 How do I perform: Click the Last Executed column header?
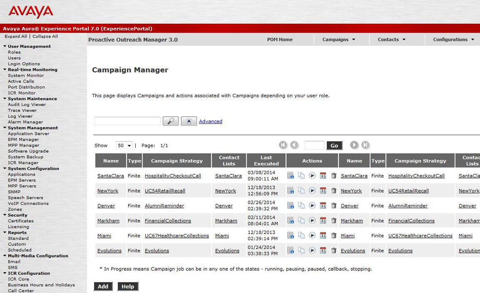coord(266,161)
